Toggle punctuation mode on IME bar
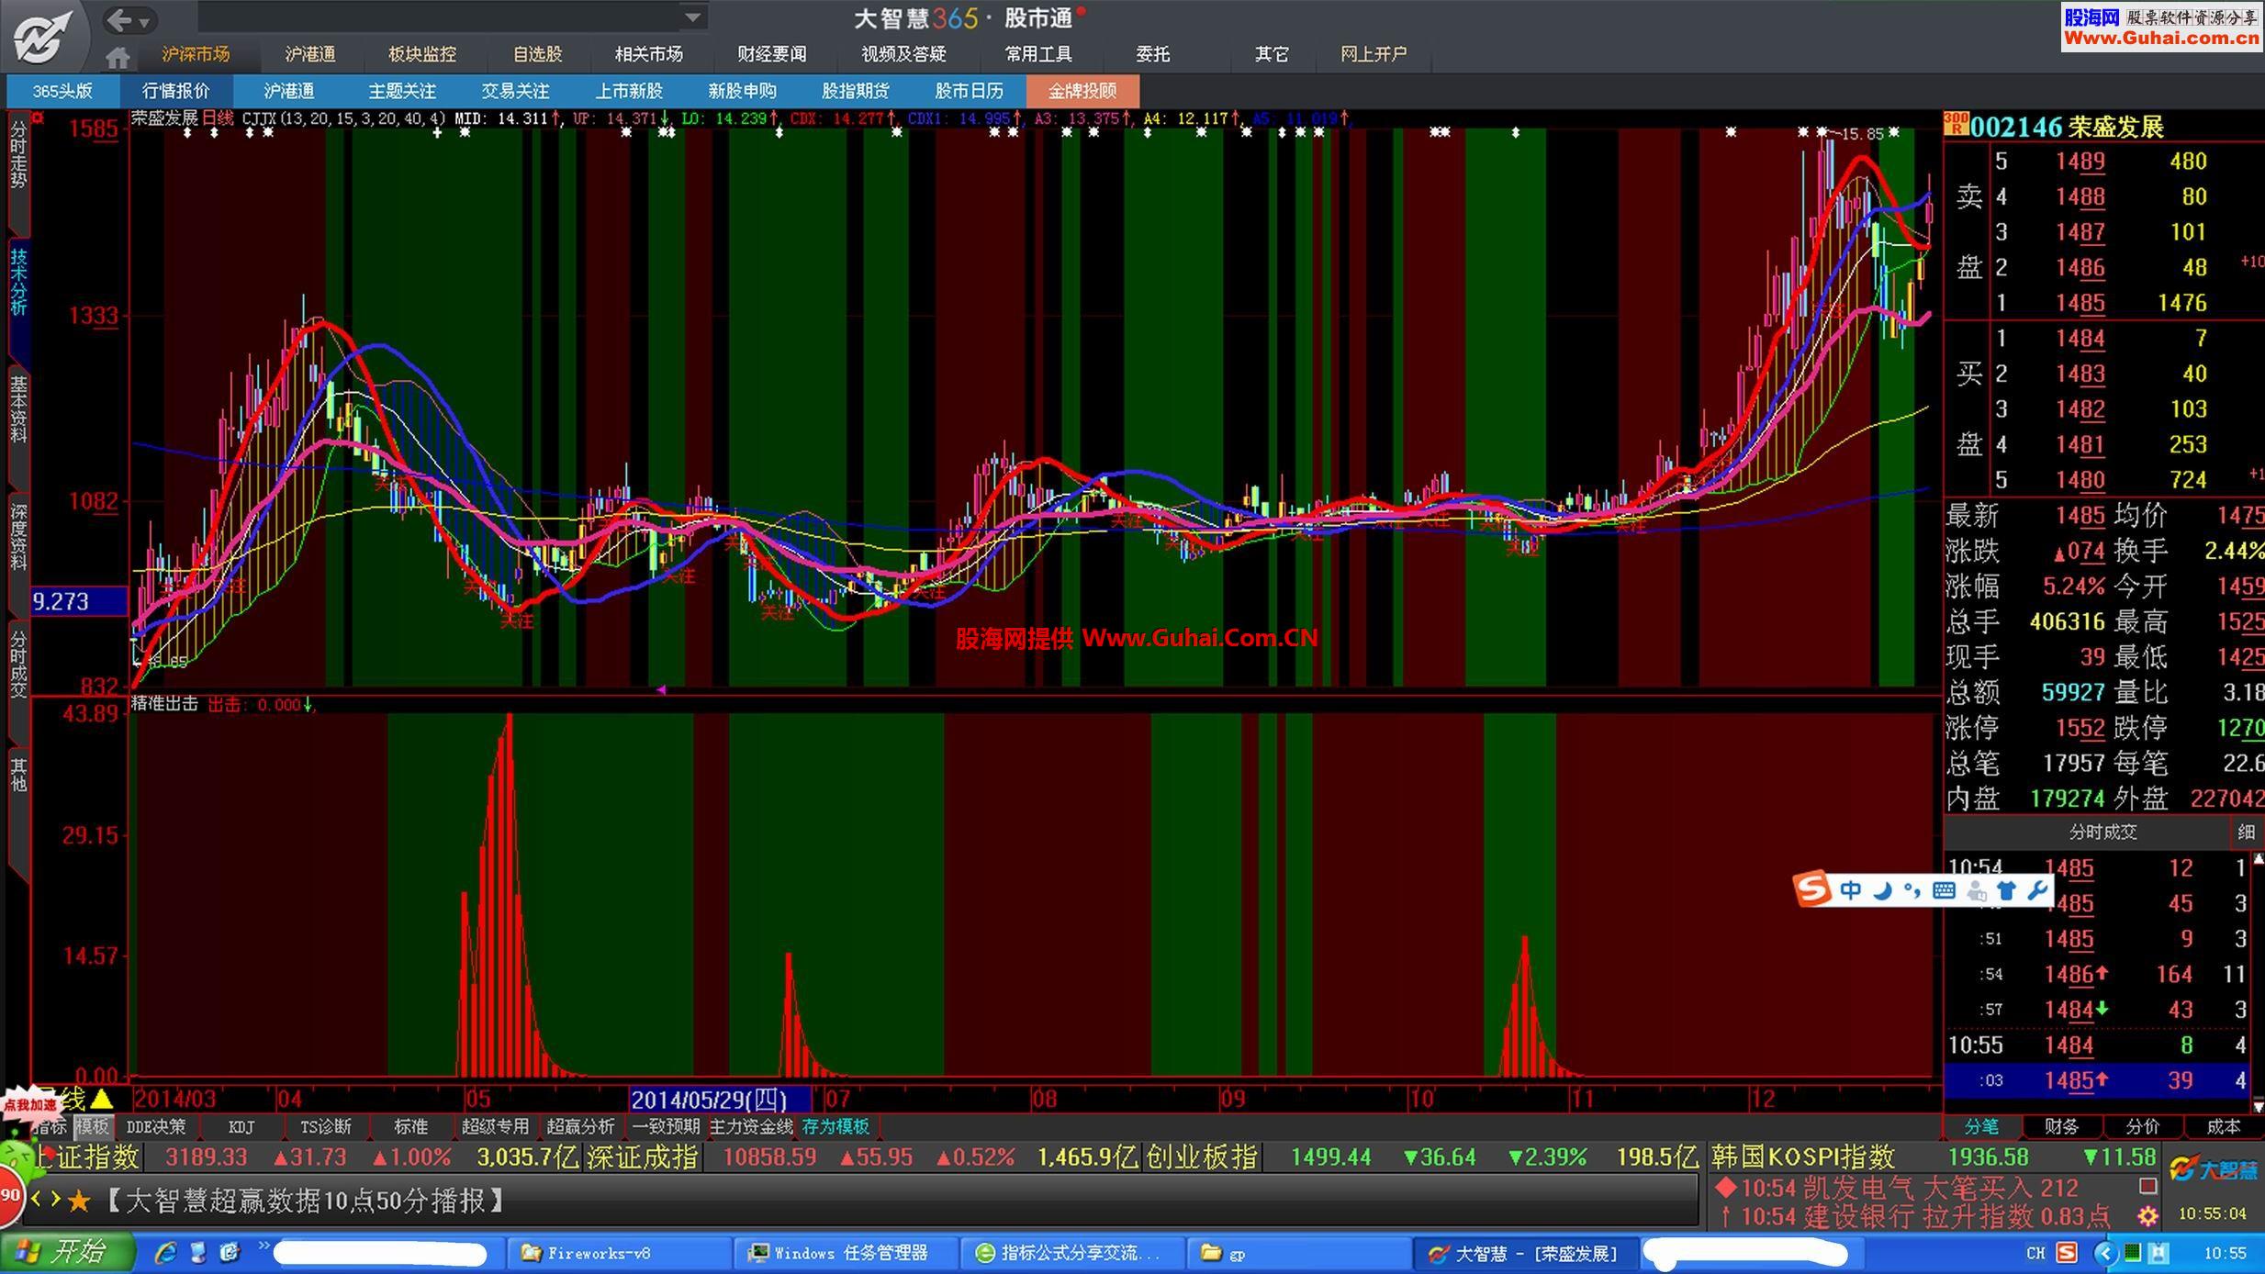Screen dimensions: 2265x1274 pyautogui.click(x=1912, y=890)
